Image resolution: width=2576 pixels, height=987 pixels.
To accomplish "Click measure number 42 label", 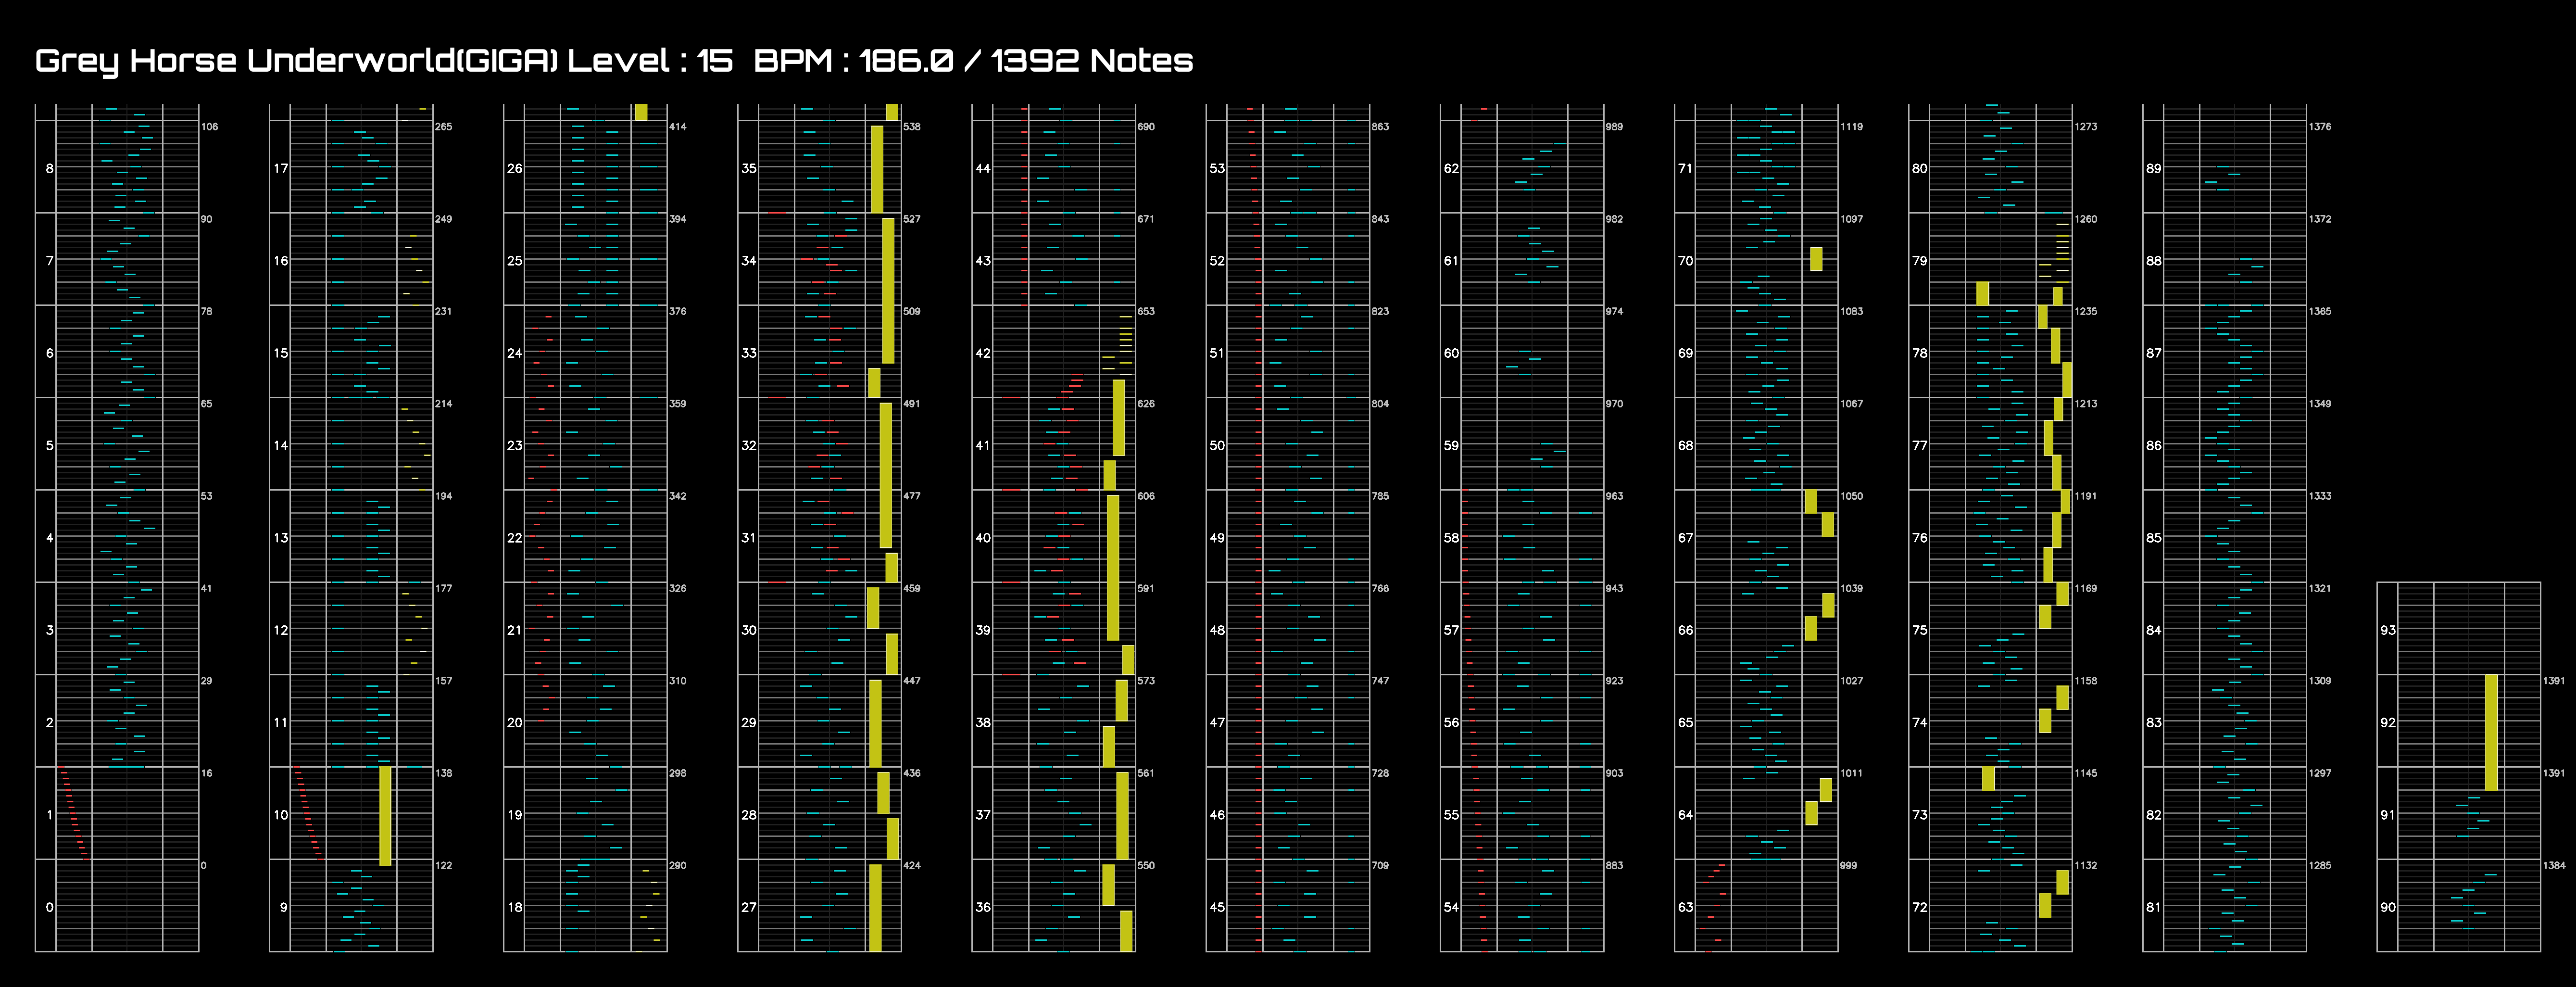I will click(983, 353).
